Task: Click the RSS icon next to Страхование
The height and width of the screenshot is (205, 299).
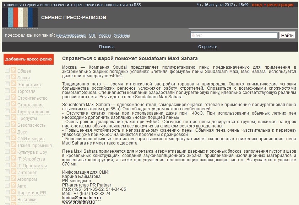Action: [x=13, y=104]
